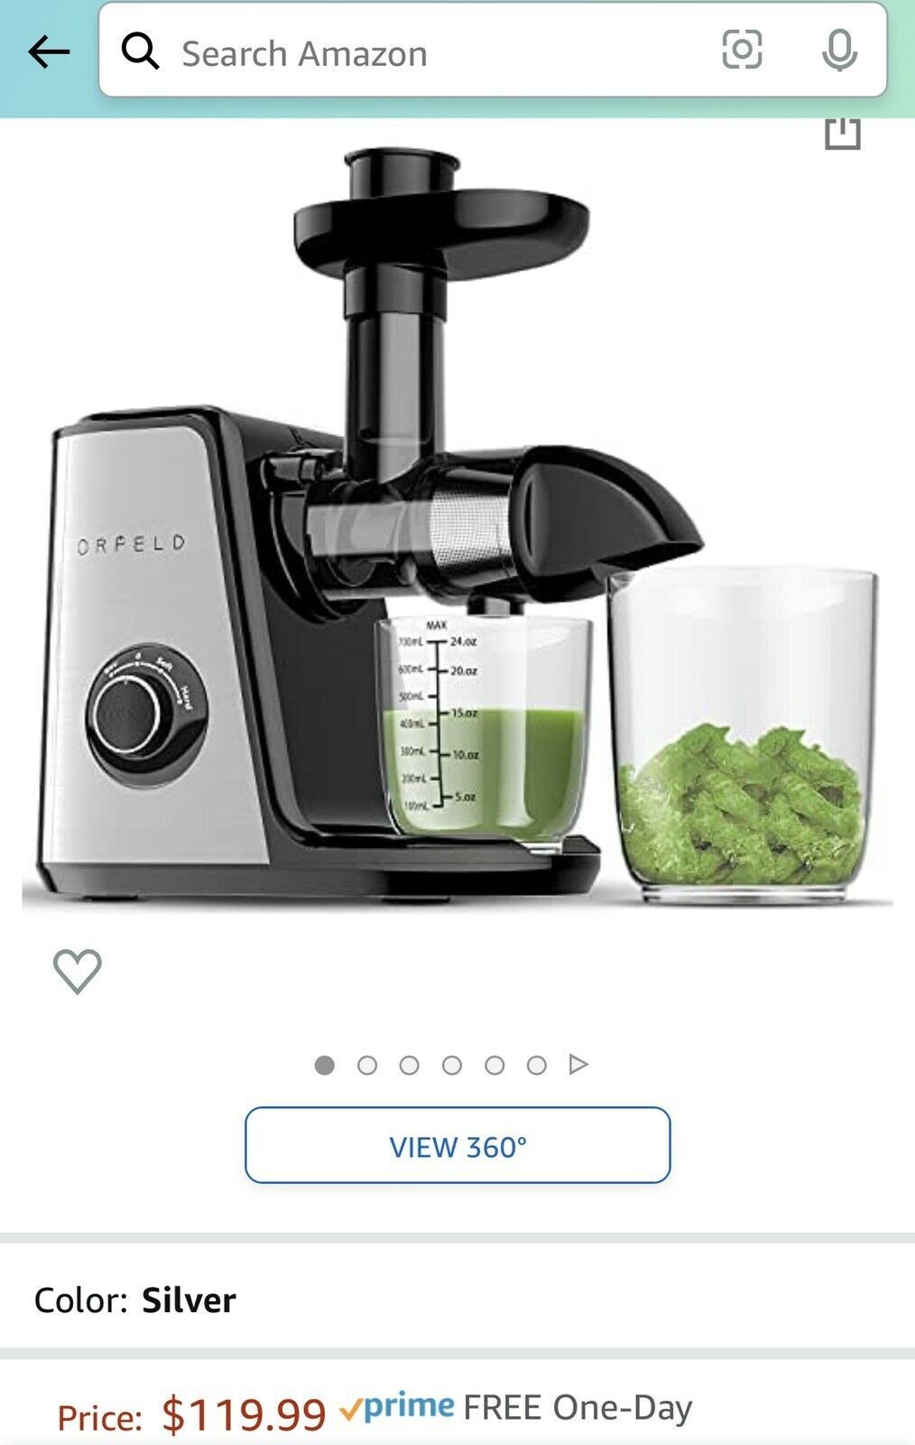This screenshot has height=1445, width=915.
Task: Jump to the fourth image dot
Action: point(452,1066)
